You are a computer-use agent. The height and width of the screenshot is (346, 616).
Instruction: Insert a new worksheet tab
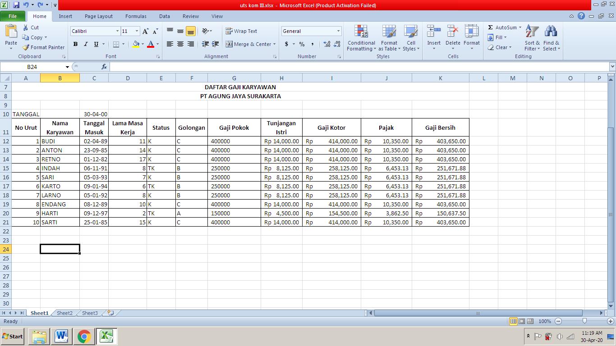point(110,313)
